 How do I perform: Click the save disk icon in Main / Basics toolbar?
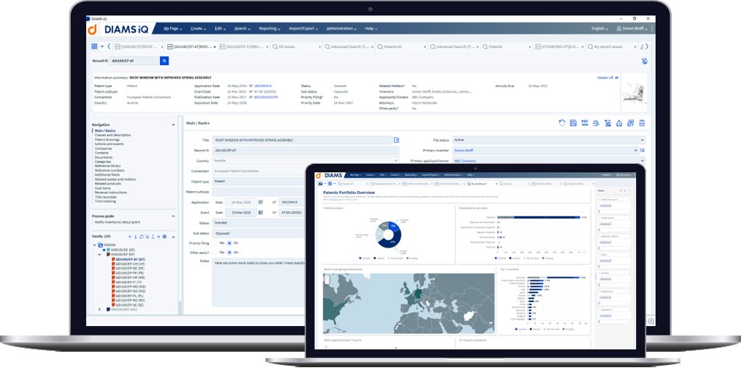point(573,123)
